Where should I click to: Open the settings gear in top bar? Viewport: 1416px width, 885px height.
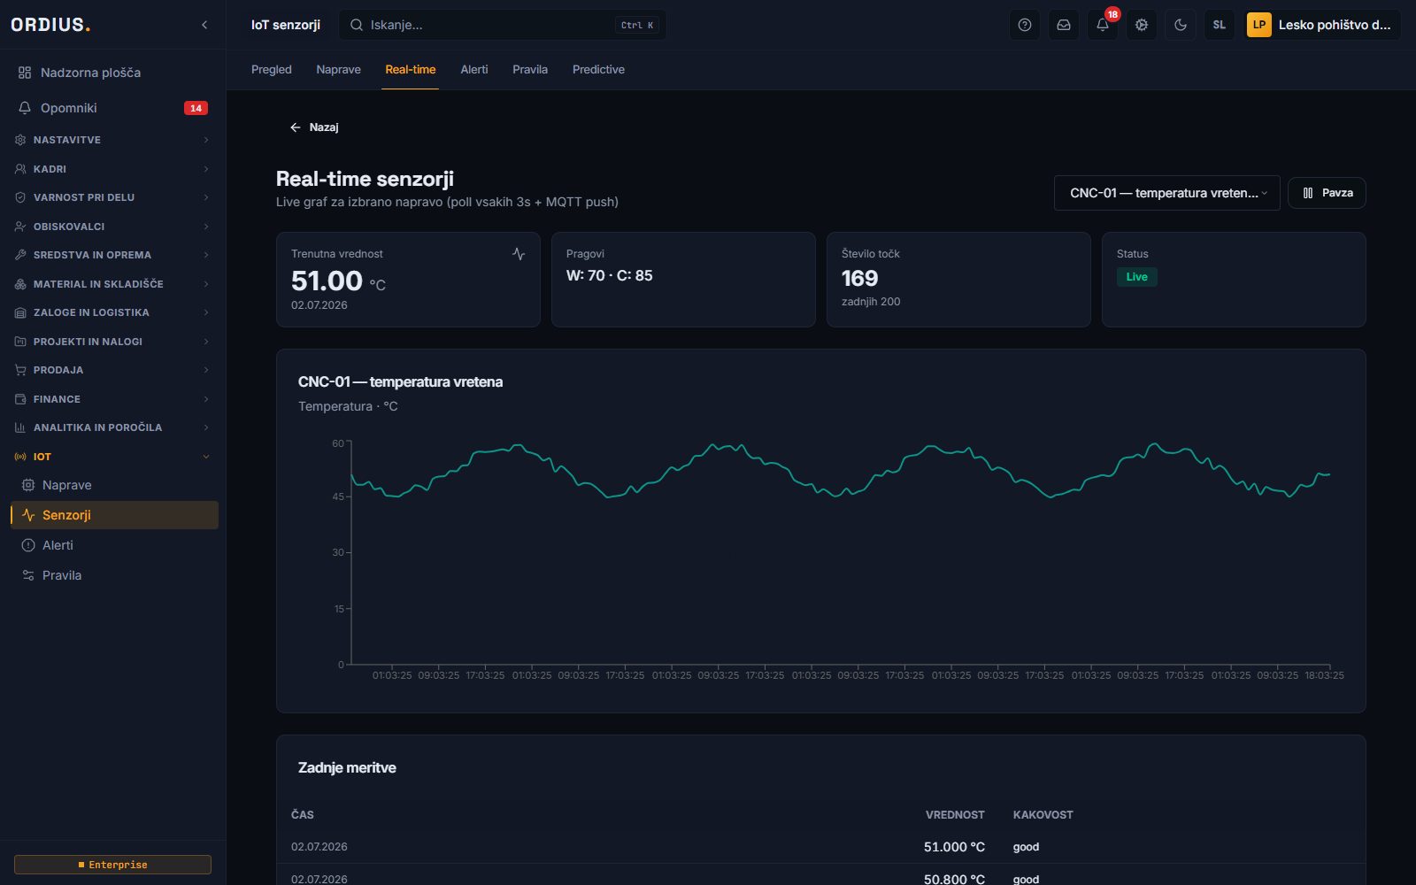click(1142, 25)
